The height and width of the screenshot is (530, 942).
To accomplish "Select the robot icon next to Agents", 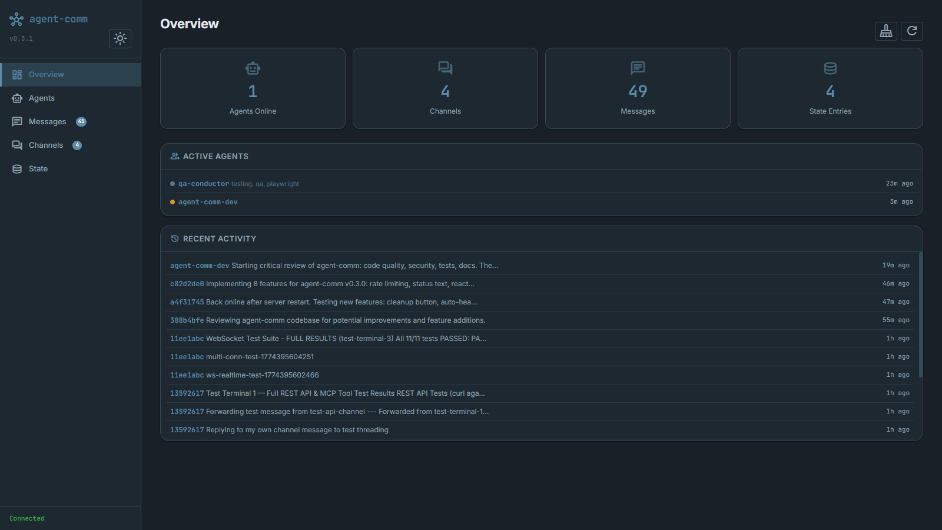I will pos(17,98).
